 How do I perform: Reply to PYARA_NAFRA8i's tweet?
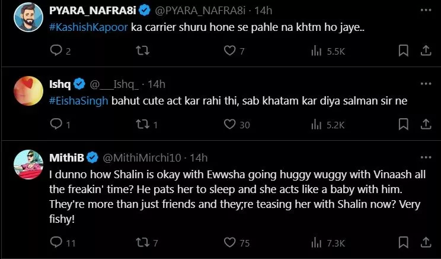click(x=56, y=51)
